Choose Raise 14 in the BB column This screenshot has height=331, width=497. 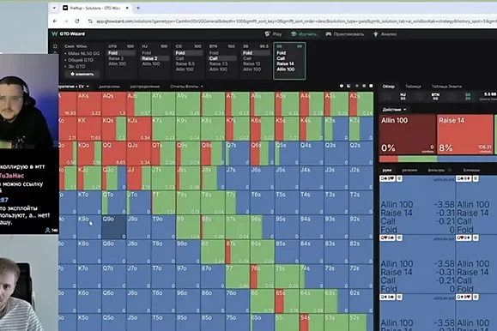coord(285,63)
